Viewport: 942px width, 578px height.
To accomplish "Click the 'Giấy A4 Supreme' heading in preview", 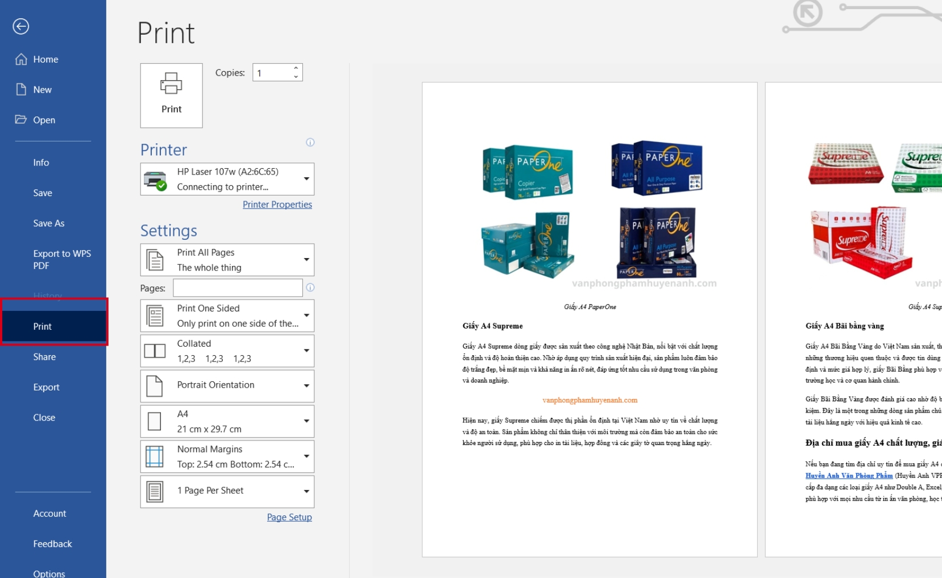I will click(x=492, y=326).
